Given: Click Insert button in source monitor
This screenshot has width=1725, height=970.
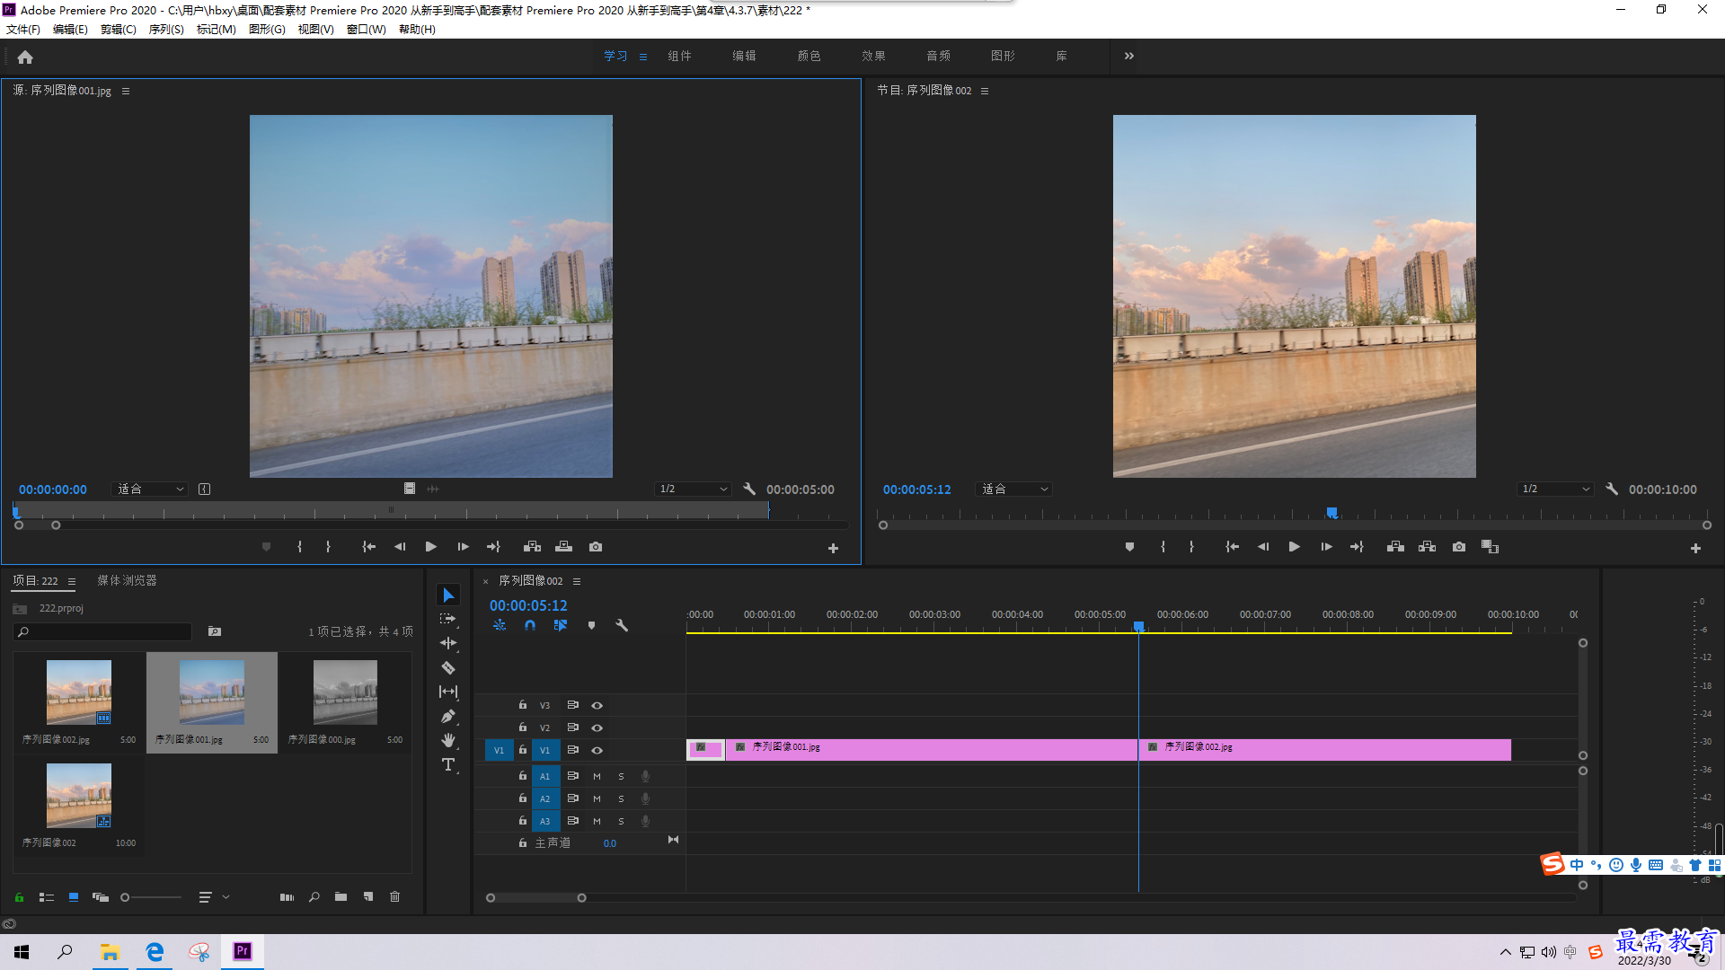Looking at the screenshot, I should [532, 547].
